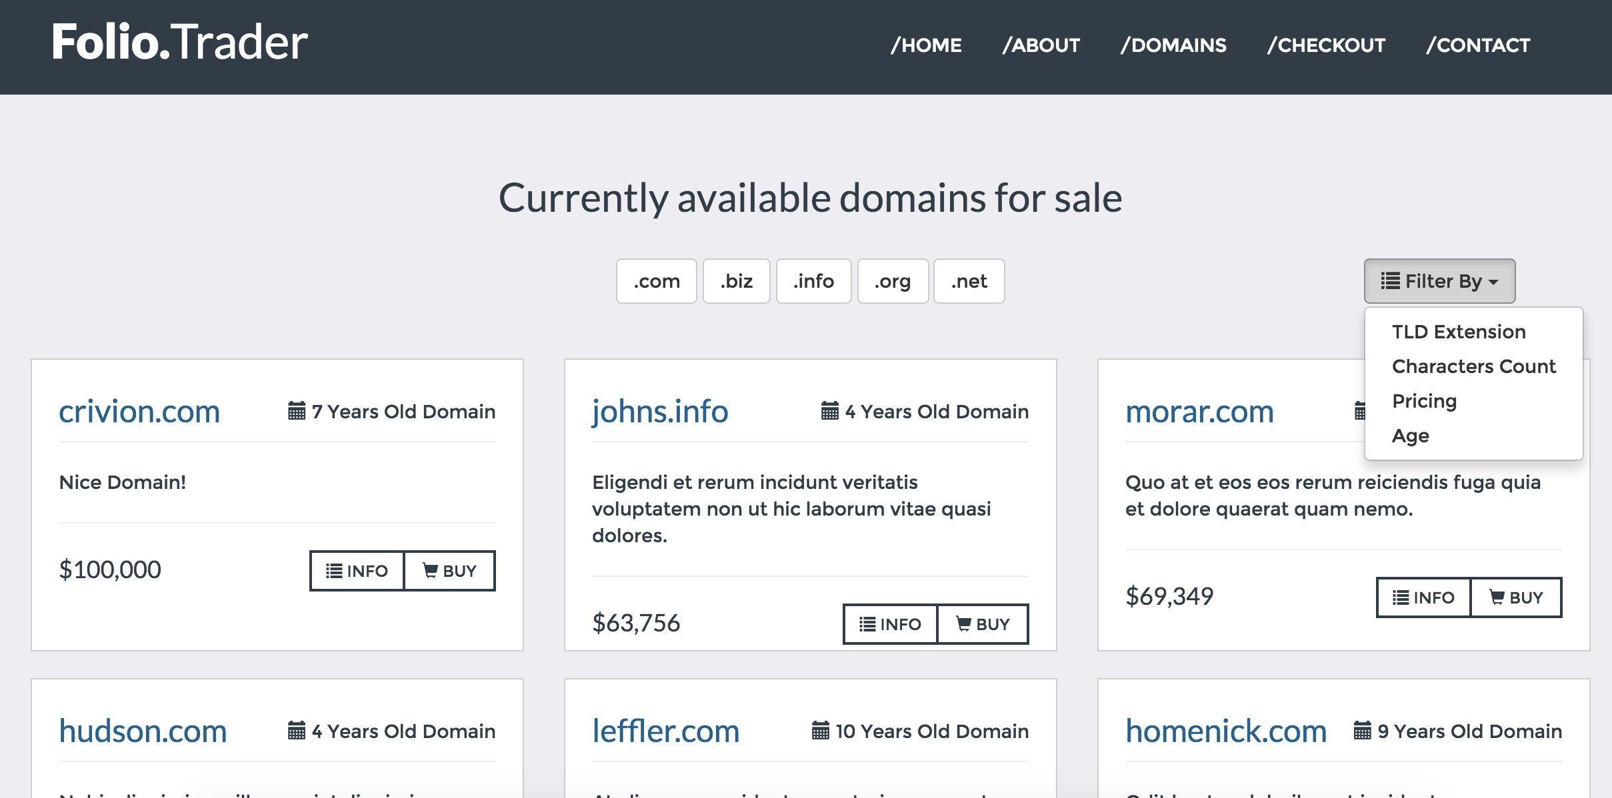
Task: Click the cart BUY icon for morar.com
Action: 1497,598
